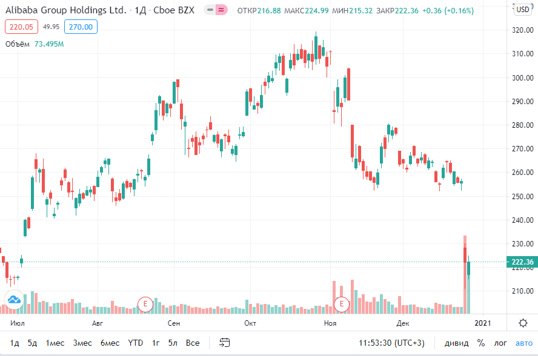The height and width of the screenshot is (356, 538).
Task: Click the +0.36 (+0.16%) change value
Action: coord(448,11)
